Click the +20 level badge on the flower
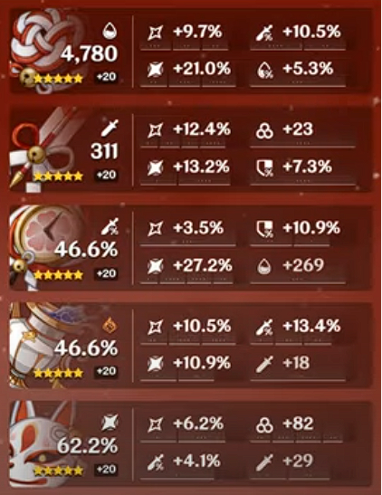382x495 pixels. (107, 77)
